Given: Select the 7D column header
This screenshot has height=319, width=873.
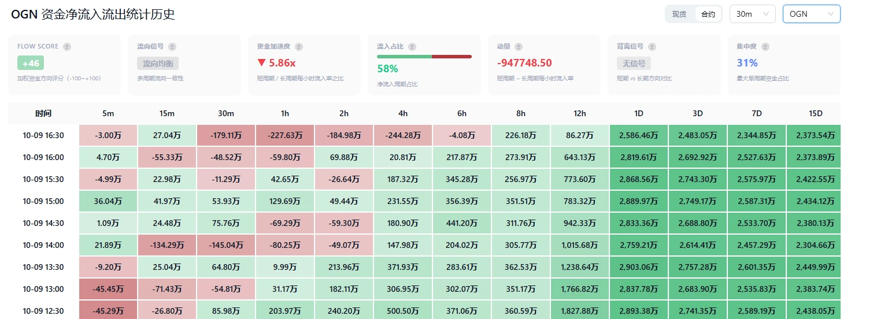Looking at the screenshot, I should click(757, 113).
